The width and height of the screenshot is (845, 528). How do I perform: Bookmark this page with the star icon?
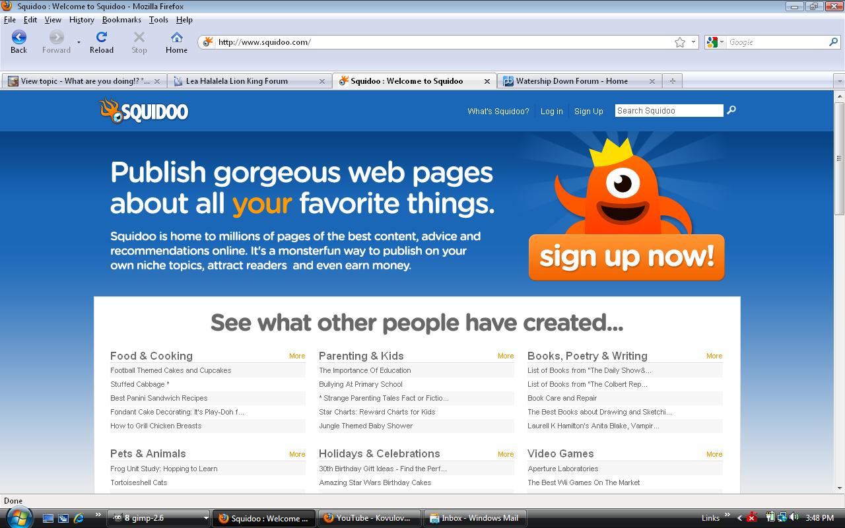pyautogui.click(x=680, y=42)
